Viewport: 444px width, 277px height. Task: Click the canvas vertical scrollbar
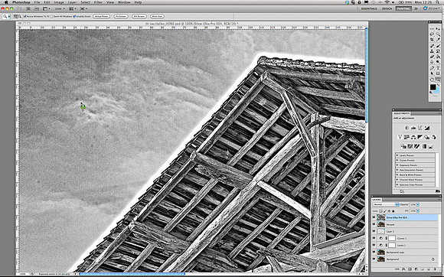point(367,75)
